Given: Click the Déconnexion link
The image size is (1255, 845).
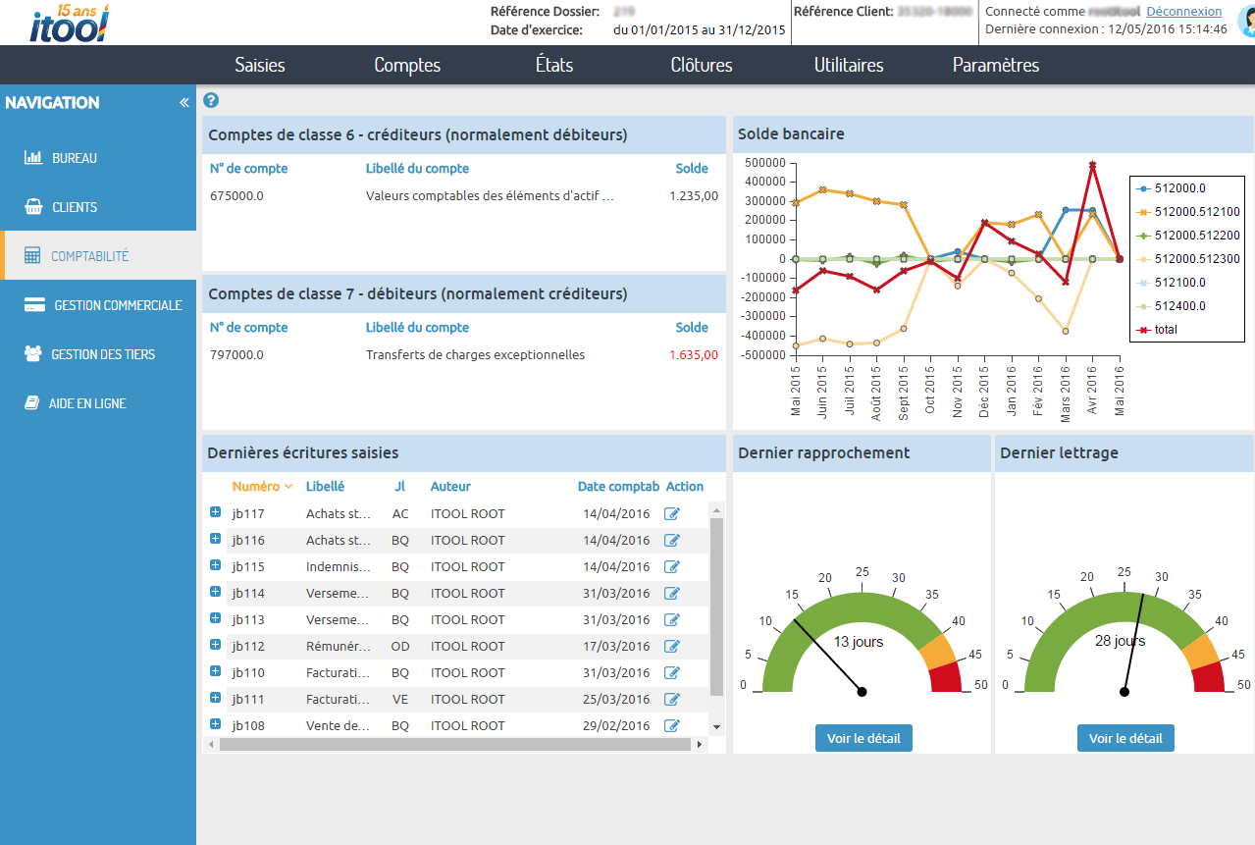Looking at the screenshot, I should 1183,12.
